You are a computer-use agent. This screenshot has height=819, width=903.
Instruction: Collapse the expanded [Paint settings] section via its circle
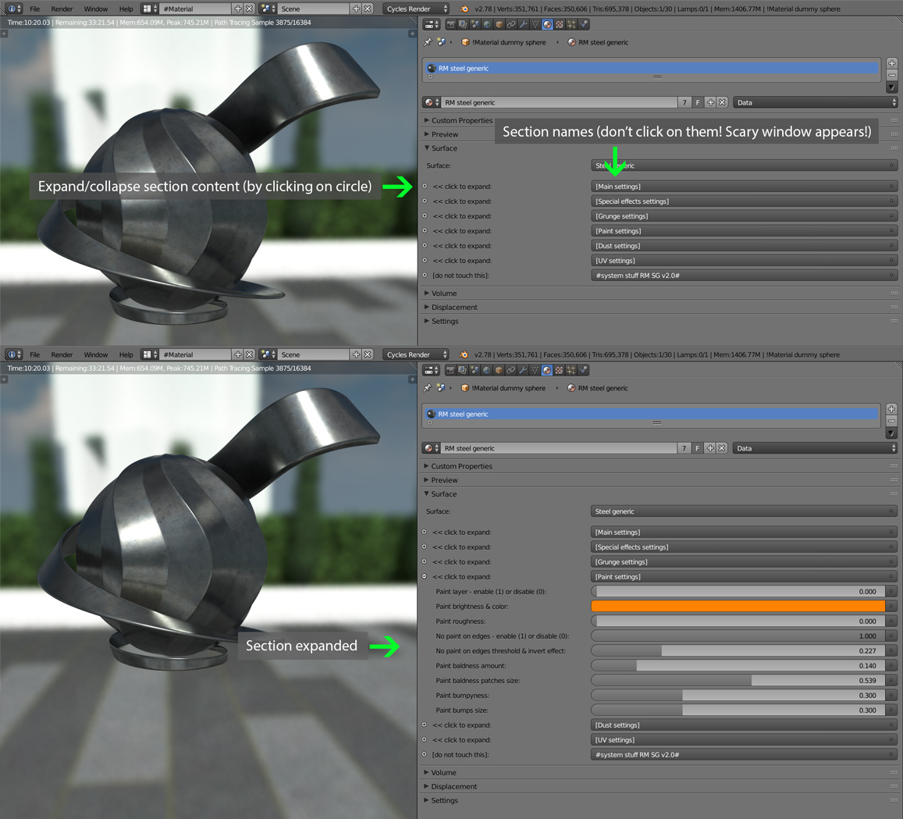[425, 576]
